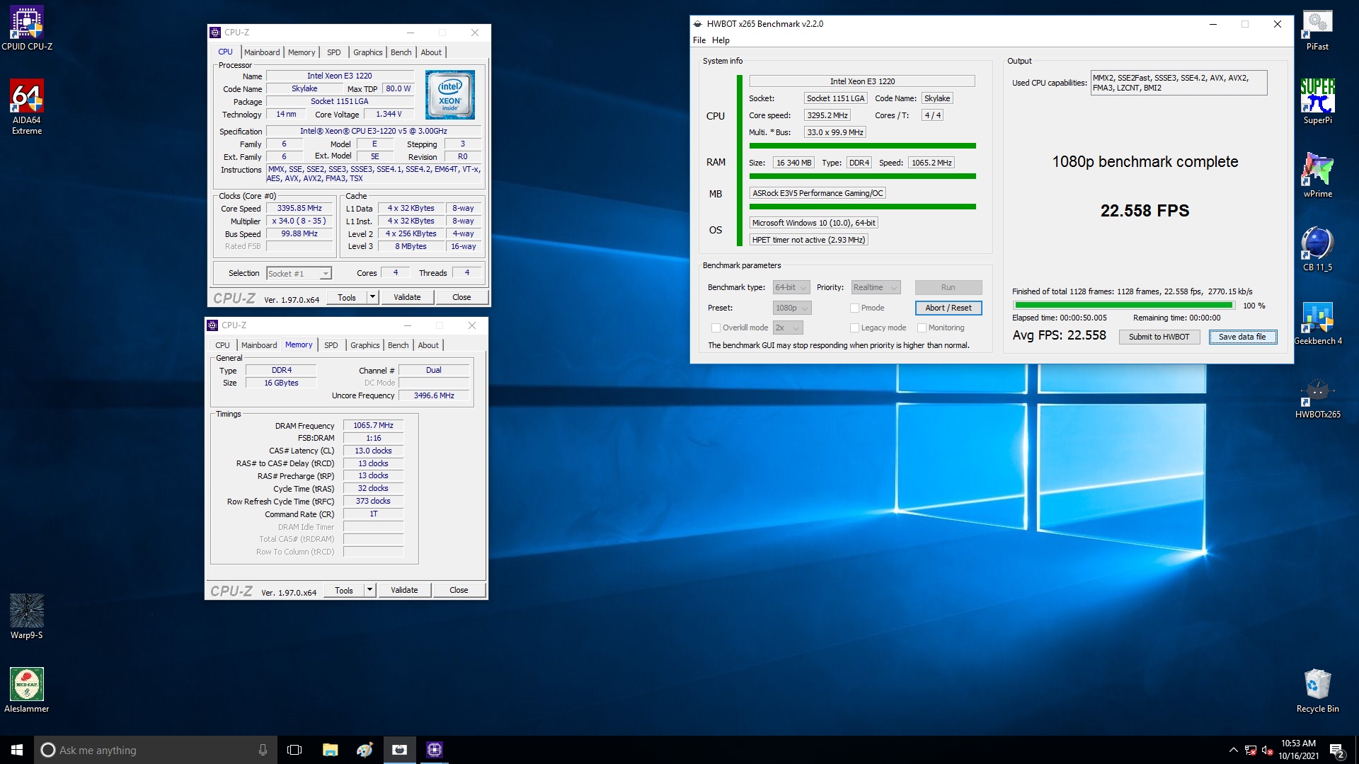Open the Priority Realtime dropdown
This screenshot has width=1359, height=764.
(x=876, y=287)
